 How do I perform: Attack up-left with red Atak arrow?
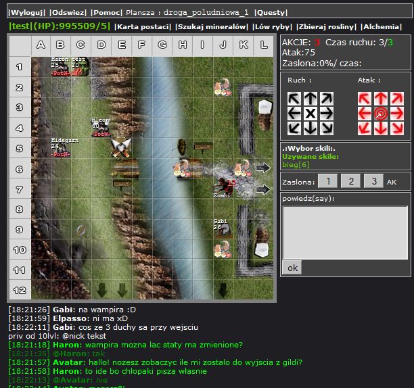pyautogui.click(x=365, y=99)
